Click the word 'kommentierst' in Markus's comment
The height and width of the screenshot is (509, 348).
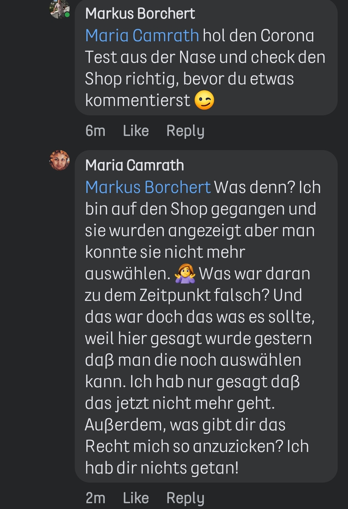[138, 100]
